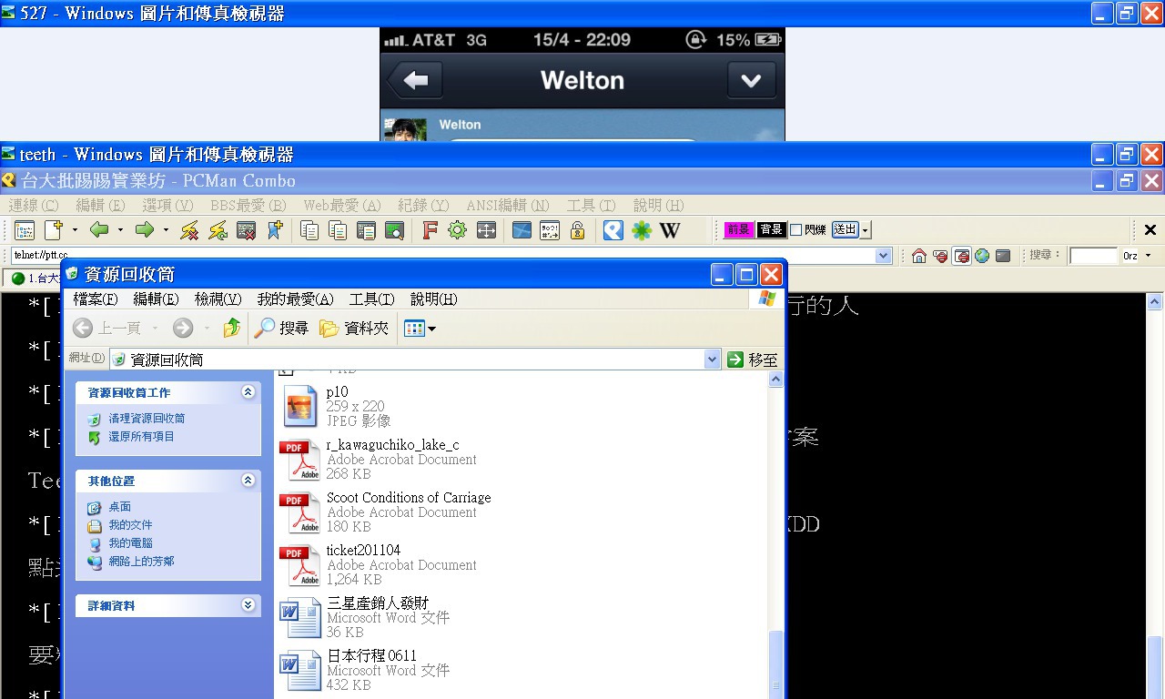1165x699 pixels.
Task: Toggle the 閃爍 blink checkbox
Action: pos(795,229)
